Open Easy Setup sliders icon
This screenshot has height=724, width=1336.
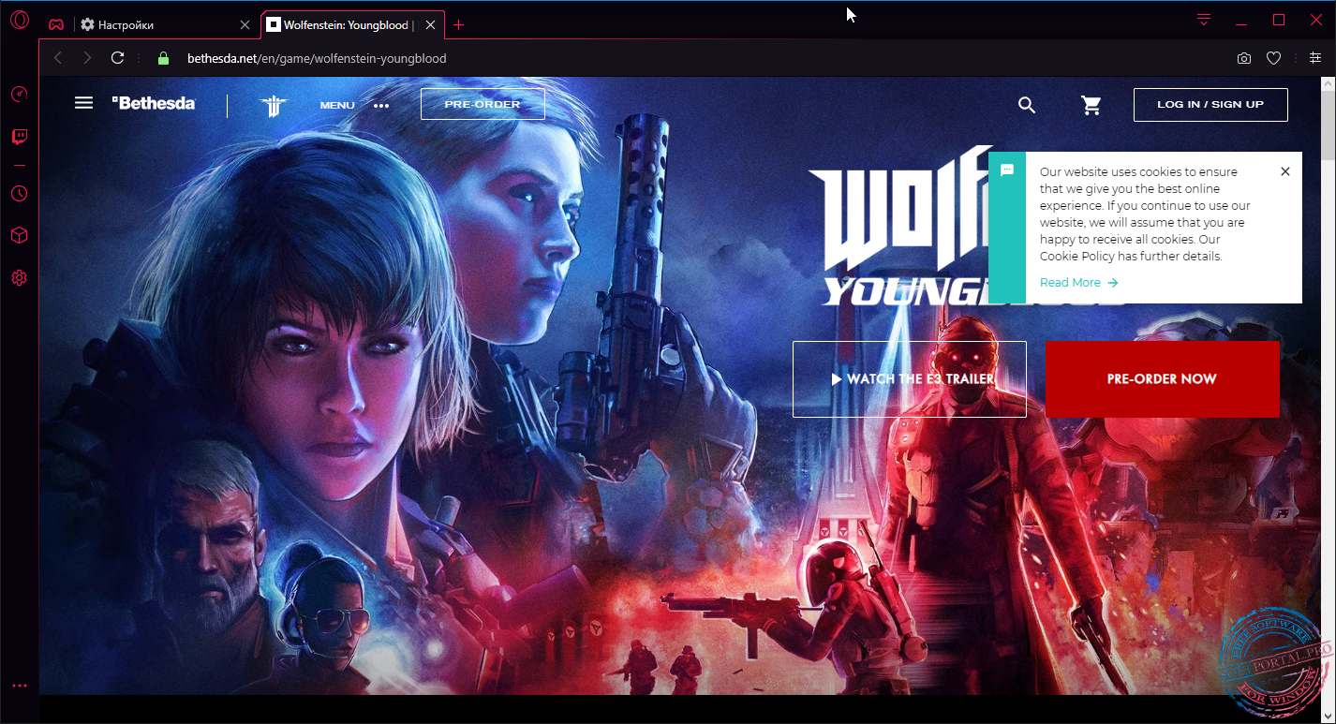click(1315, 58)
